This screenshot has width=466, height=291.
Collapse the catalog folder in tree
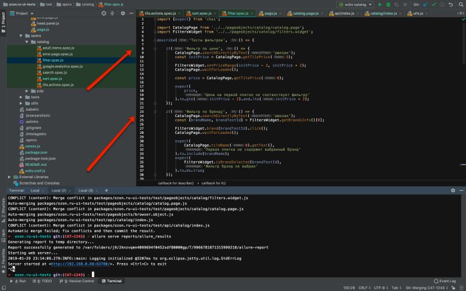pyautogui.click(x=27, y=42)
